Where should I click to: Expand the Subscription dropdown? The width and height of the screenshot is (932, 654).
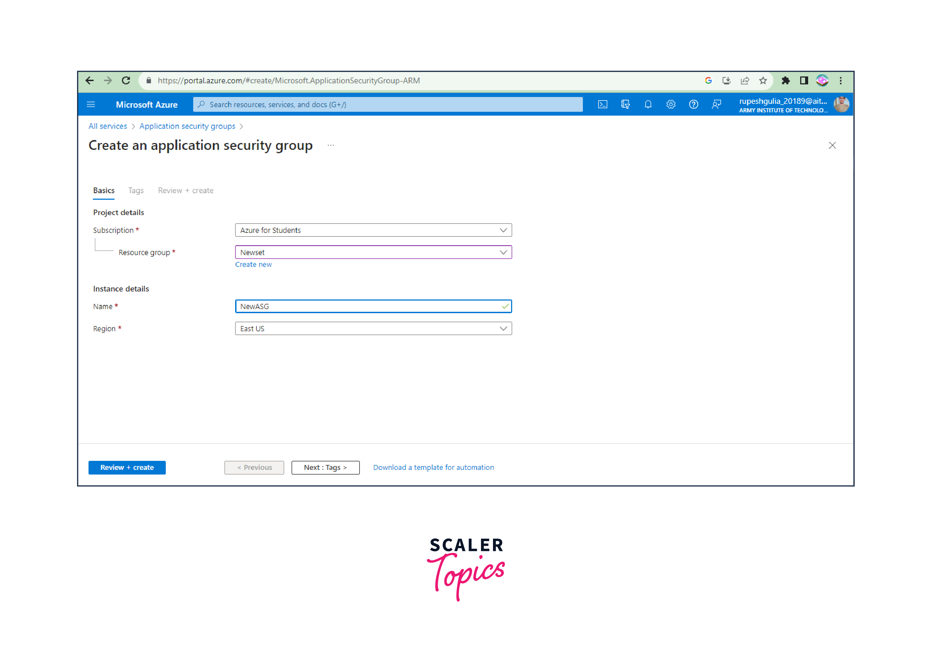click(373, 230)
